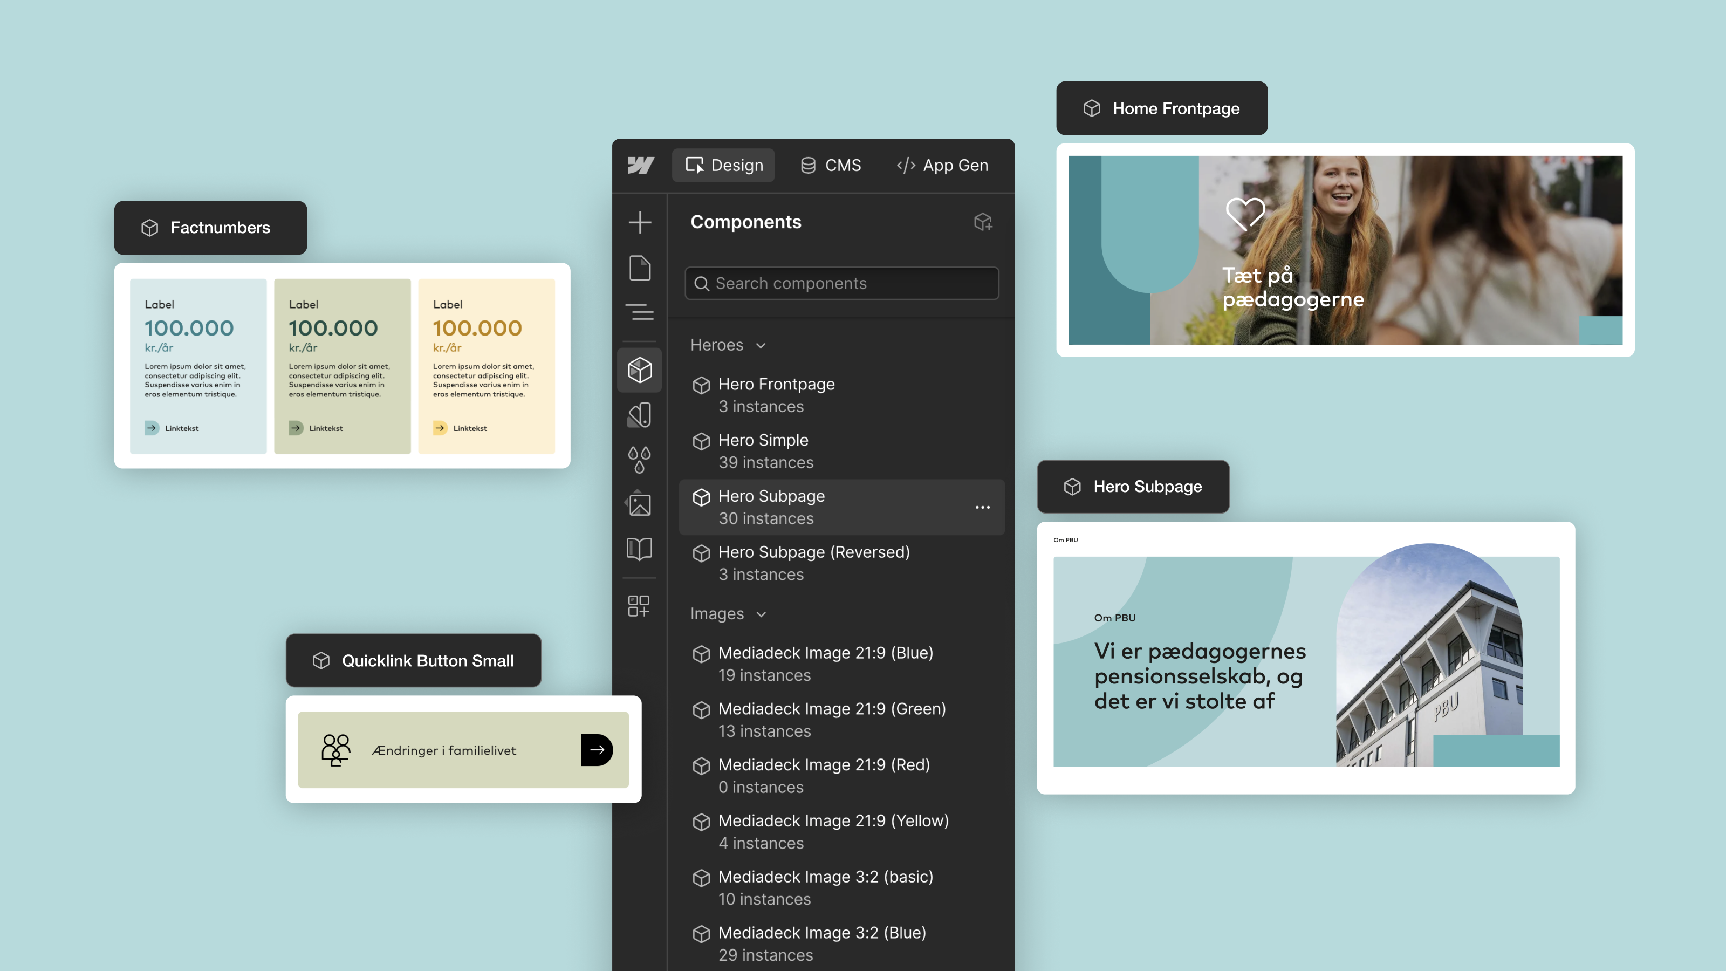
Task: Click the create new component icon
Action: 983,222
